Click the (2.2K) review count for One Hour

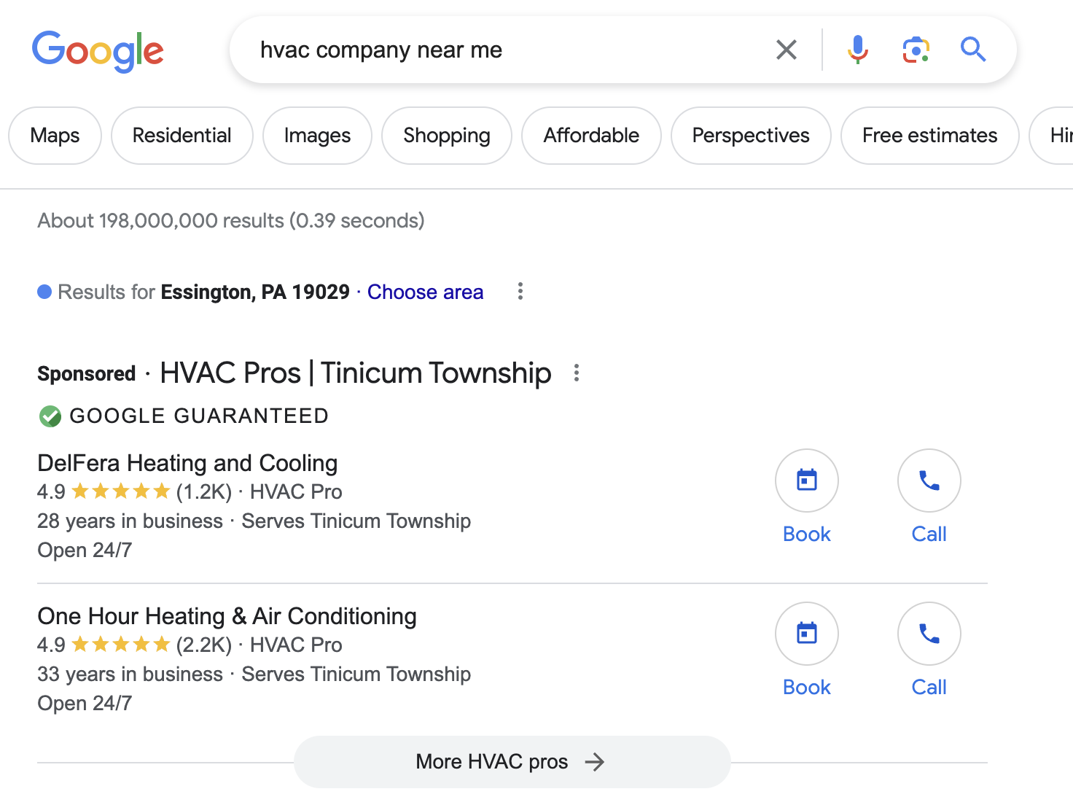[204, 645]
